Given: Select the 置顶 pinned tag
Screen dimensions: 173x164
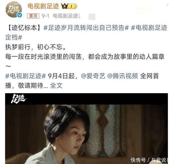Looking at the screenshot, I should coord(33,16).
